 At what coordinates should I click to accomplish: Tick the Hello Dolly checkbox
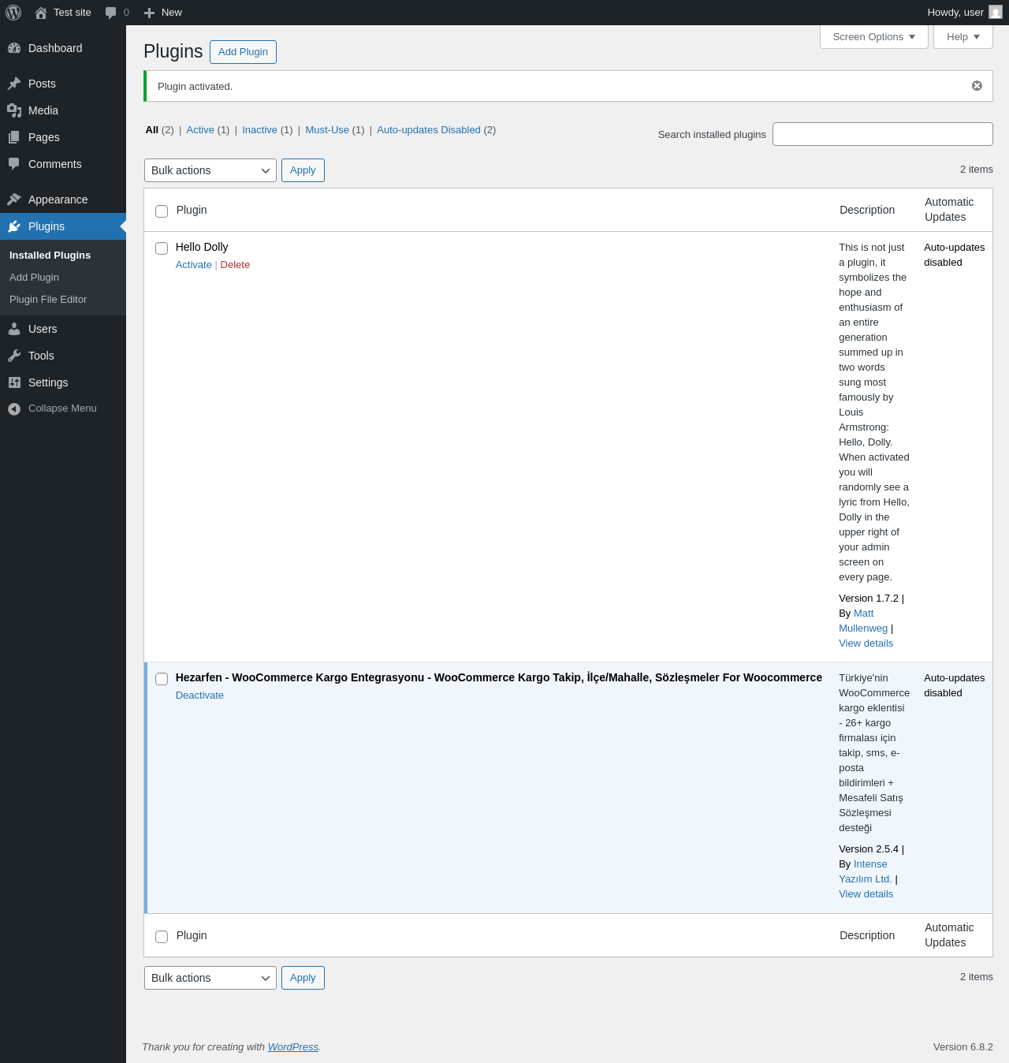[x=162, y=248]
